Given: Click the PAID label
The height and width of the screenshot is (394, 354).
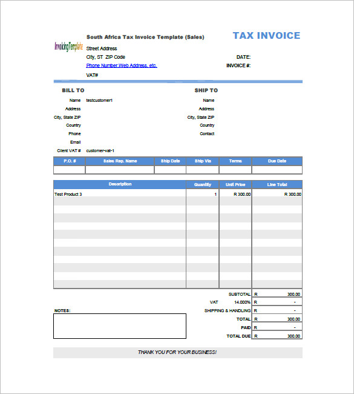Looking at the screenshot, I should [x=246, y=328].
